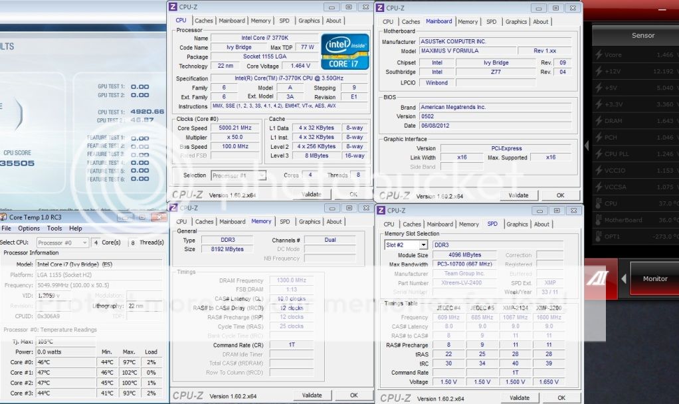Click the MotherBoard temperature thermometer icon
Viewport: 679px width, 404px height.
coord(599,219)
